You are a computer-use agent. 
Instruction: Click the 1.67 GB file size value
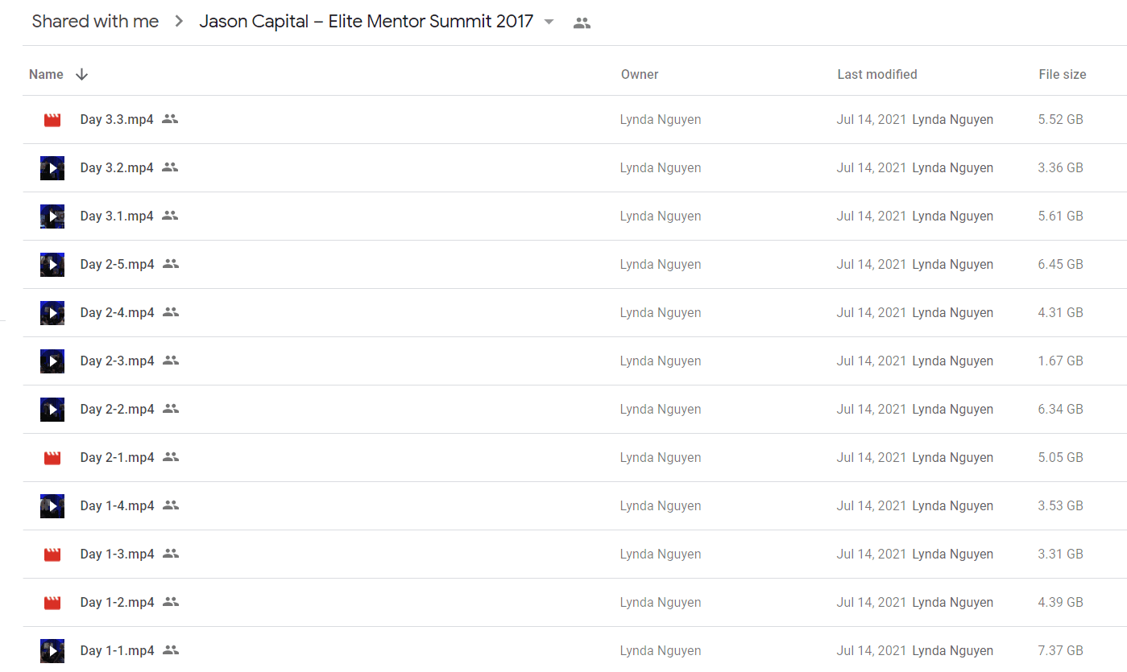pos(1061,361)
